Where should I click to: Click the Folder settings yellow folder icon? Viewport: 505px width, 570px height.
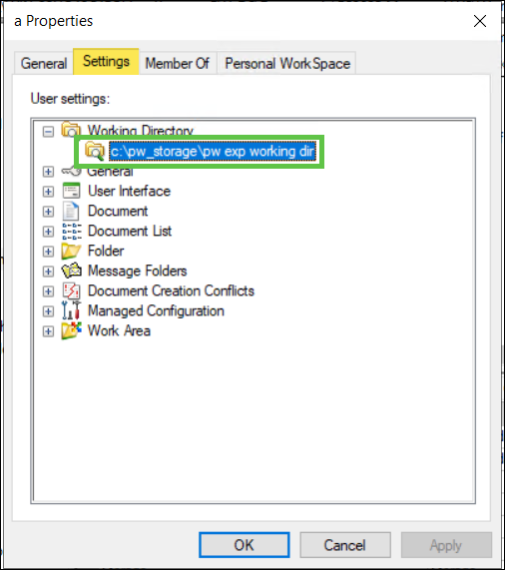tap(71, 252)
